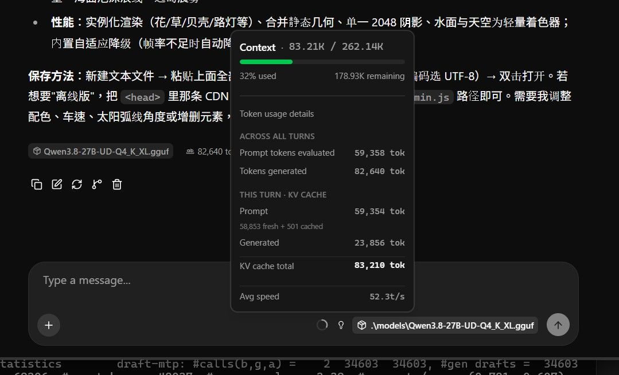Viewport: 619px width, 375px height.
Task: Click the Avg speed label
Action: pos(259,297)
